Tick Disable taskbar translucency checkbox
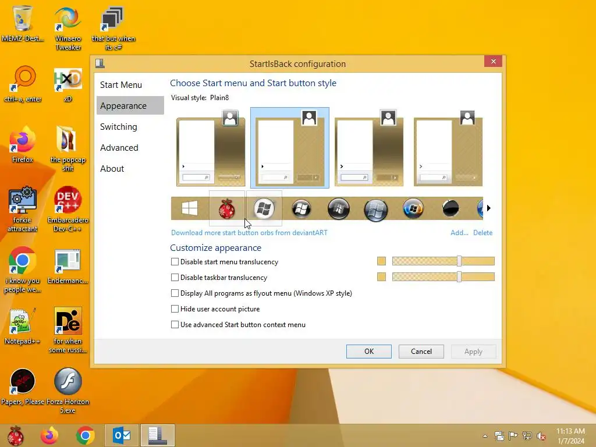 (175, 278)
